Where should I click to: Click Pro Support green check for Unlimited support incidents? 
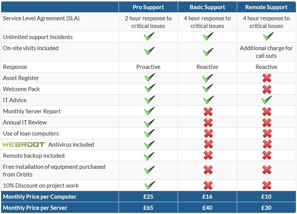148,37
